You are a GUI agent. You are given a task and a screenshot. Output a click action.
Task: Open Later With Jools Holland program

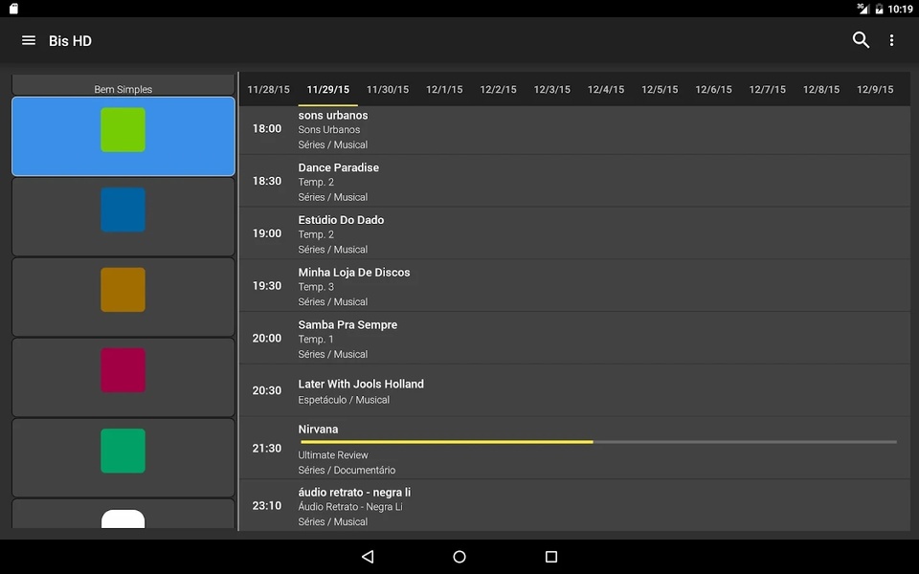click(x=575, y=390)
